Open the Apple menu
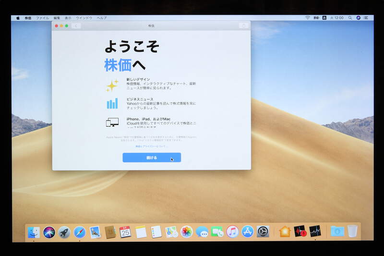 click(x=18, y=18)
